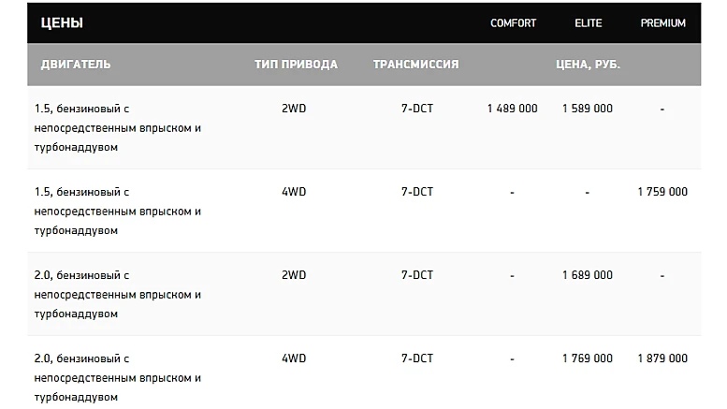
Task: Select the 1 589 000 Elite price
Action: click(x=588, y=109)
